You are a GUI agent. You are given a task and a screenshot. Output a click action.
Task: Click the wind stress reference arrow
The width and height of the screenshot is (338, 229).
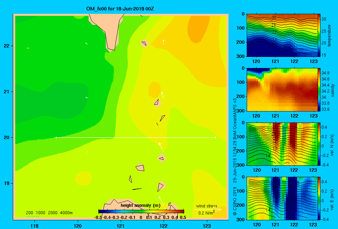tap(208, 209)
